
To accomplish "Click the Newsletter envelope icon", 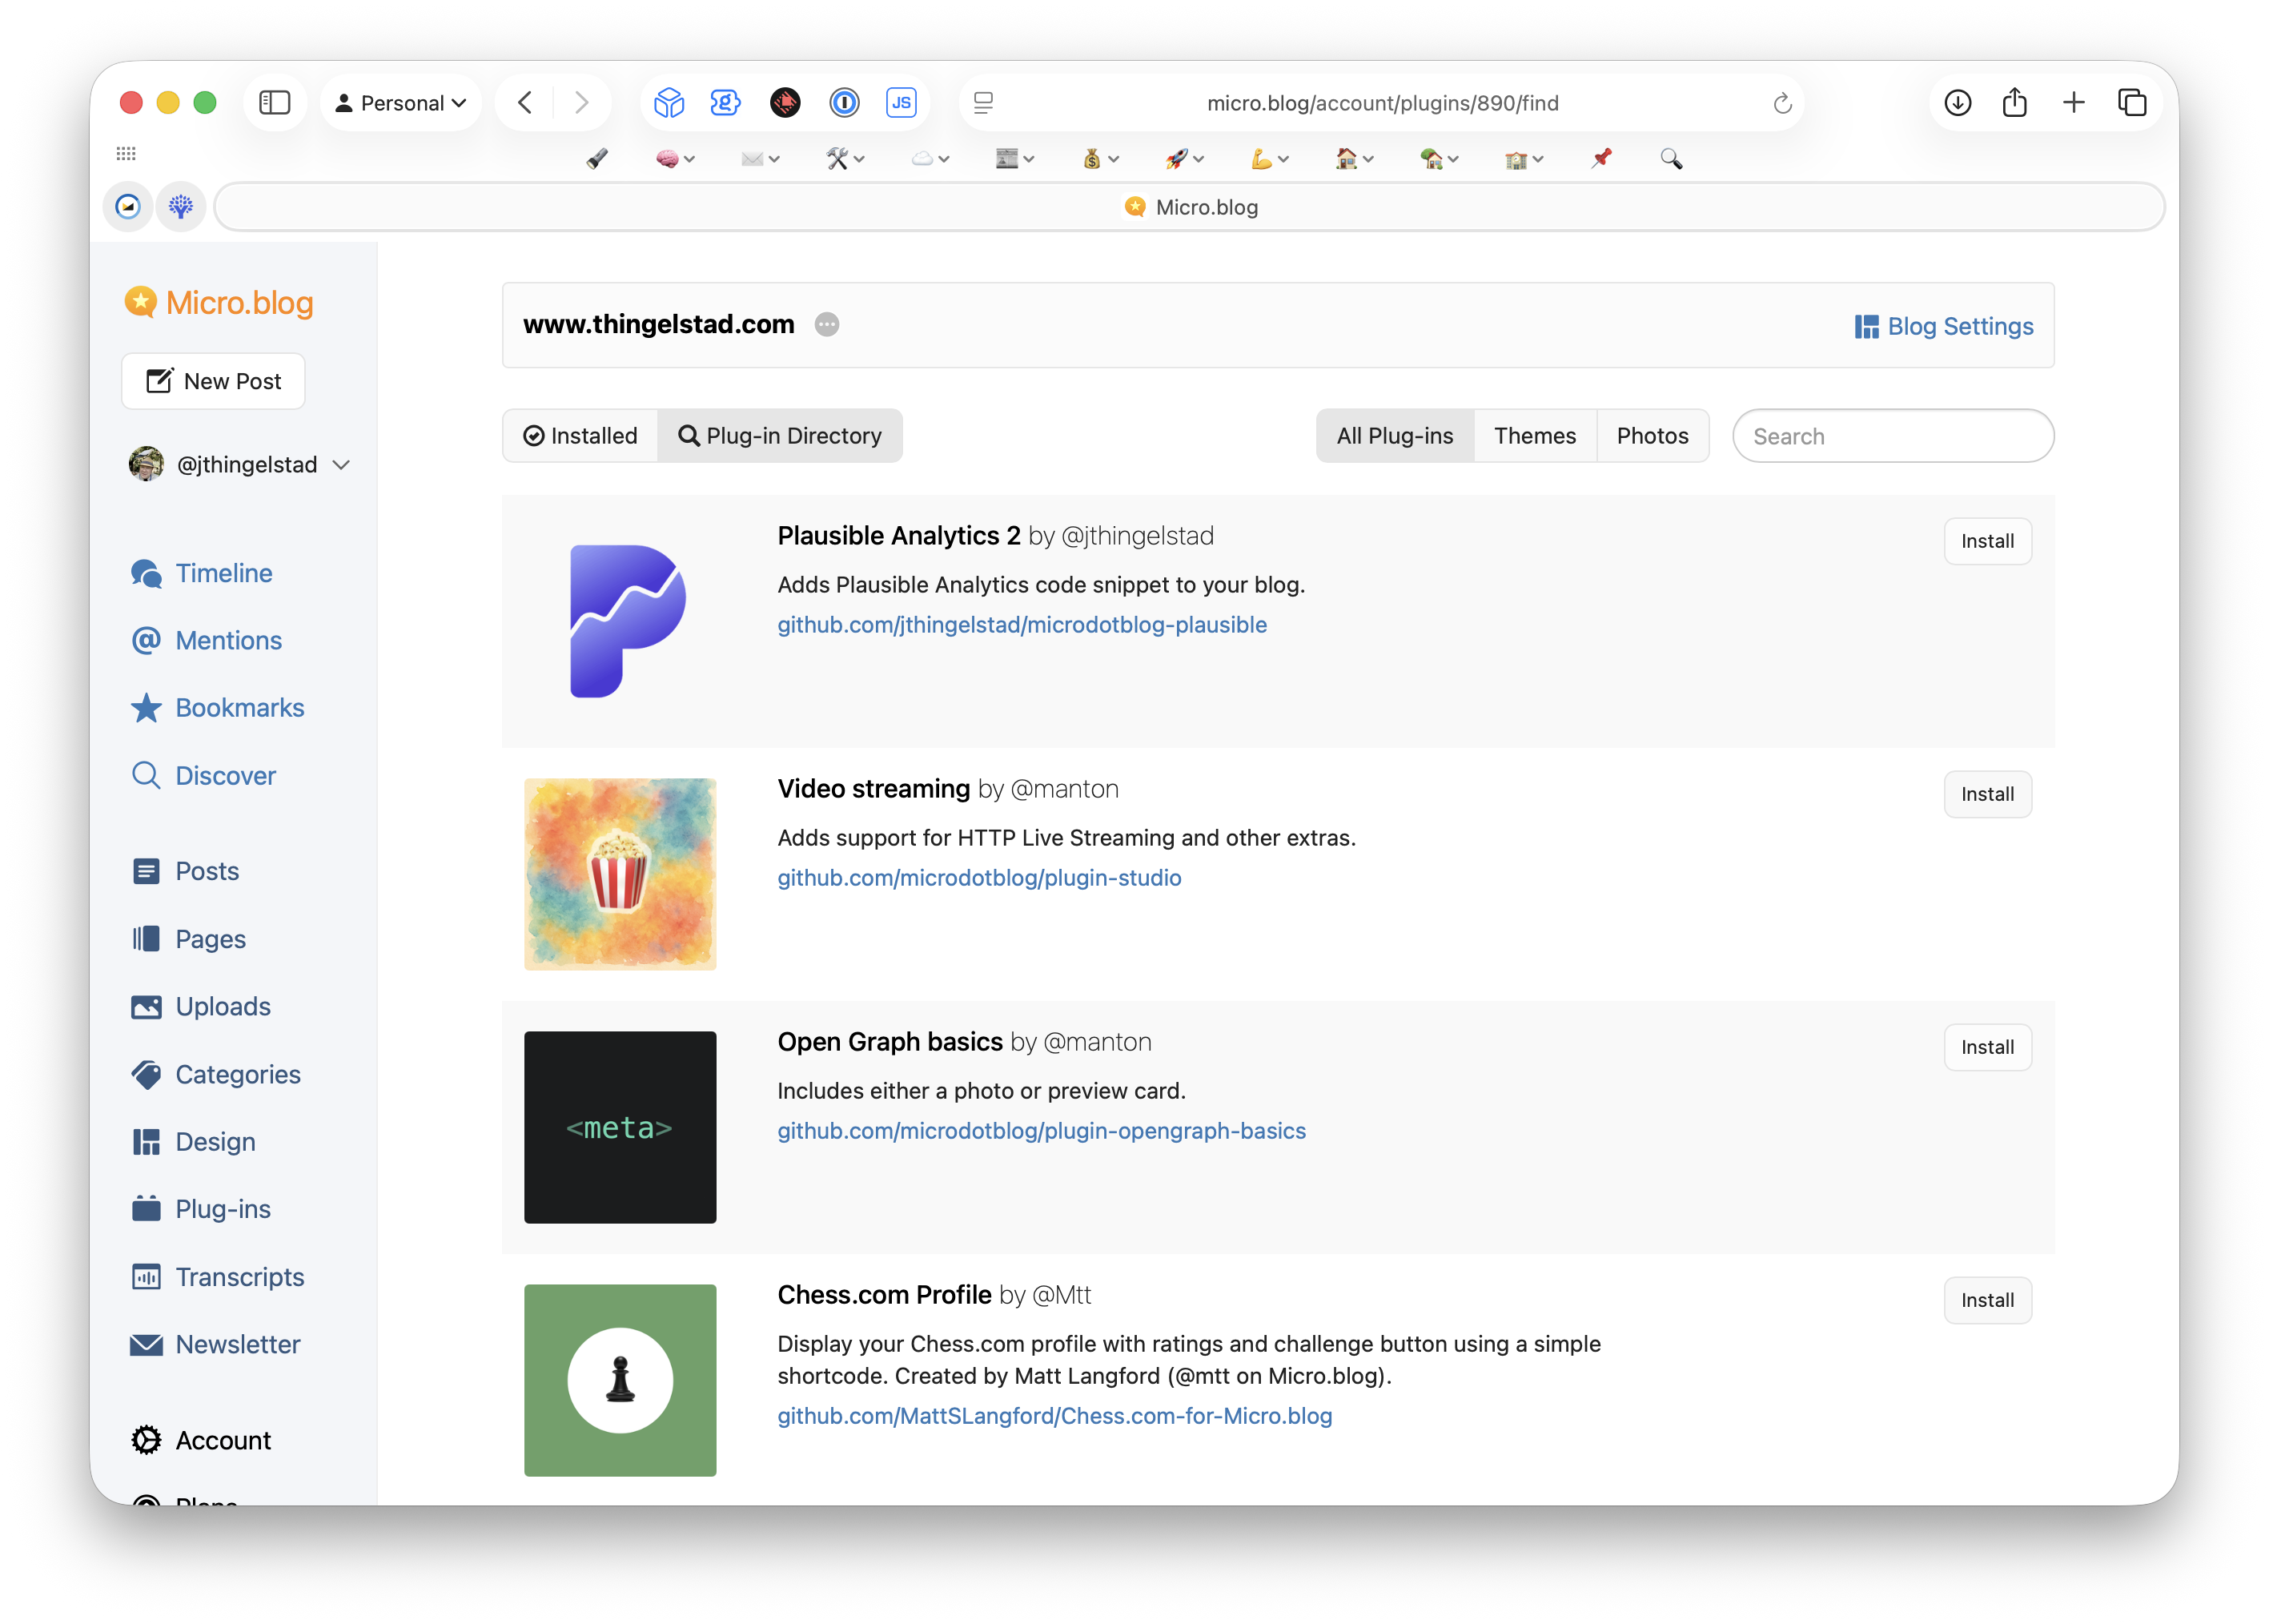I will [146, 1344].
